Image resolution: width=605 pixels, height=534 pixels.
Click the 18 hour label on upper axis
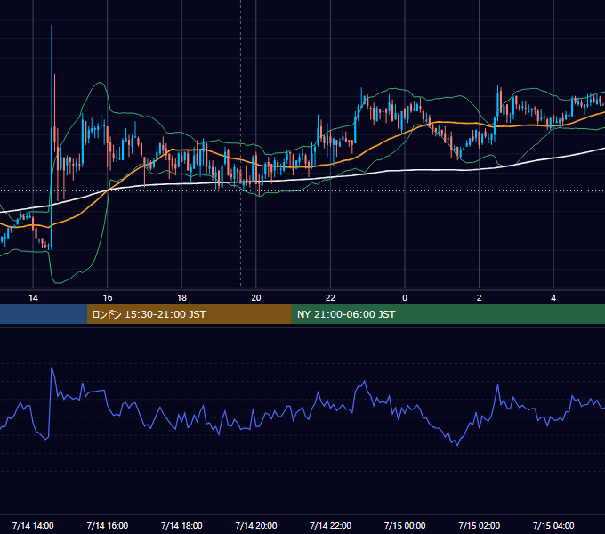(181, 298)
